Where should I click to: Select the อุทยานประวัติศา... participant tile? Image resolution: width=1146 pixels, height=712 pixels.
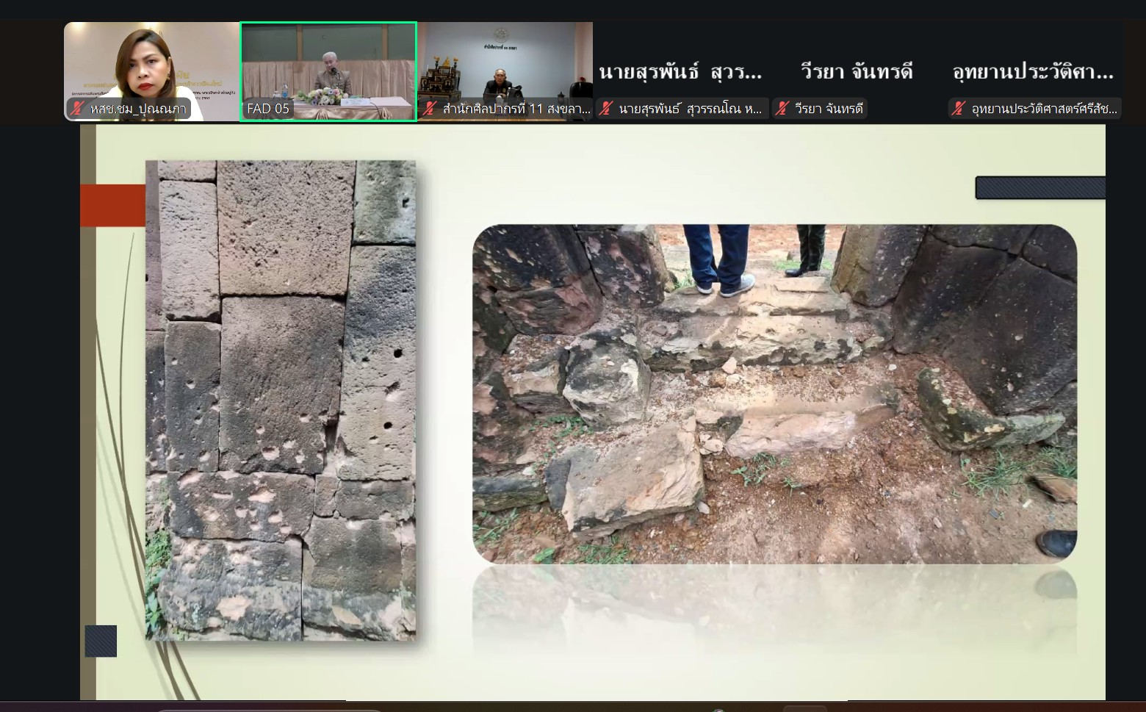[x=1034, y=72]
